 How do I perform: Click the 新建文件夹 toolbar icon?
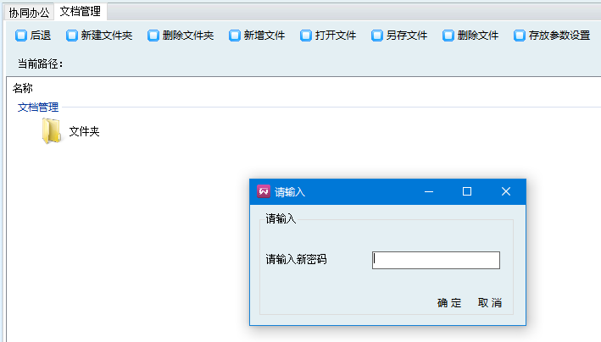coord(72,36)
